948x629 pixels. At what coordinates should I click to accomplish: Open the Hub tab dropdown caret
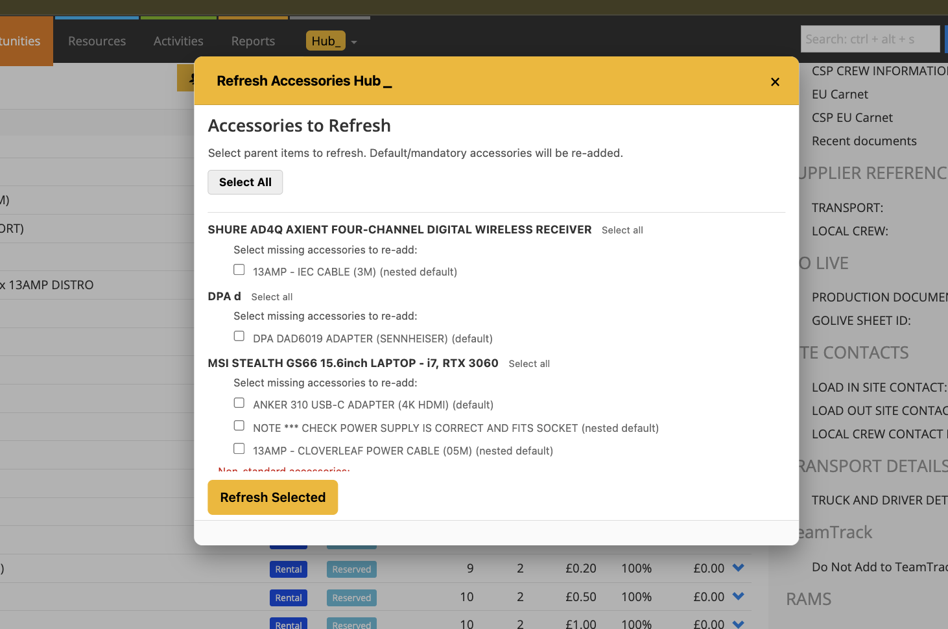353,41
